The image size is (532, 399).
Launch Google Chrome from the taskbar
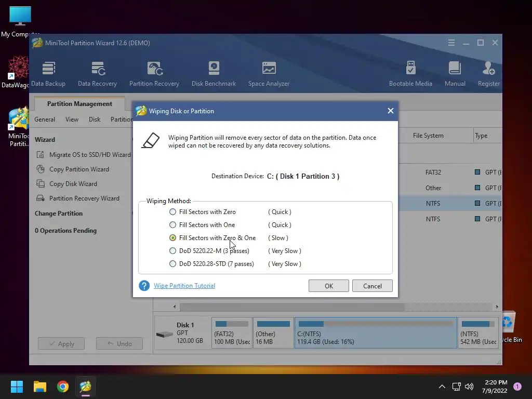click(x=63, y=387)
